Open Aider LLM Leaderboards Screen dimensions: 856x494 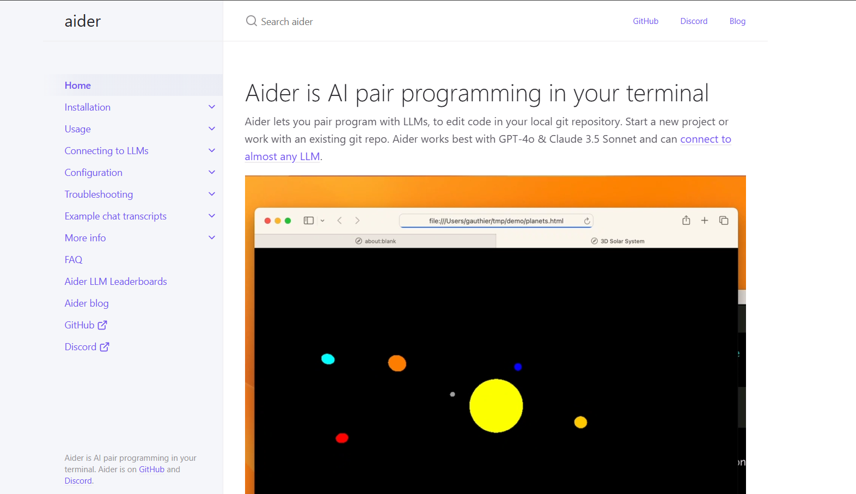coord(116,282)
